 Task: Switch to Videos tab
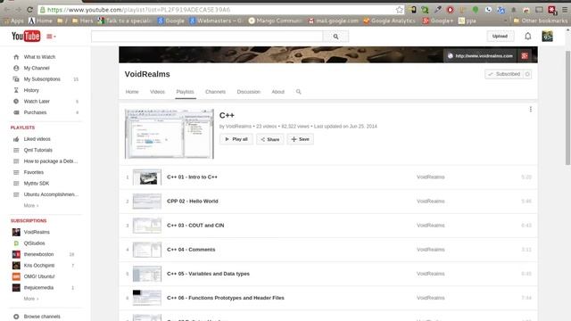(157, 92)
